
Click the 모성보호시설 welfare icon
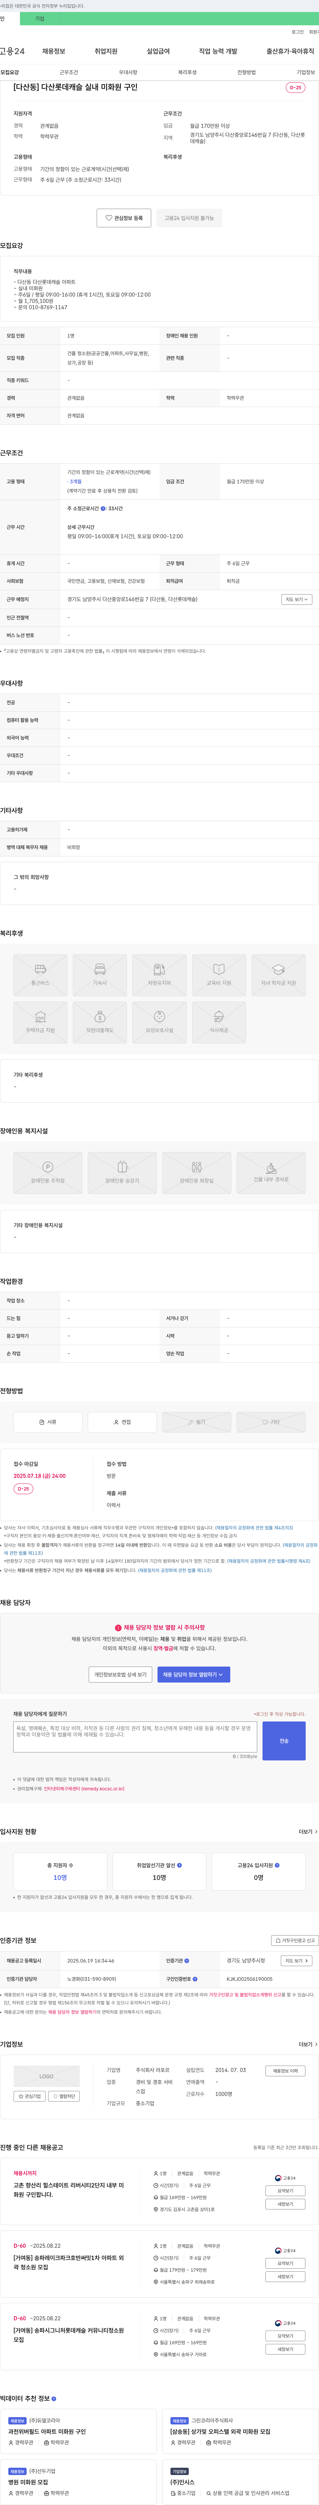coord(159,1022)
